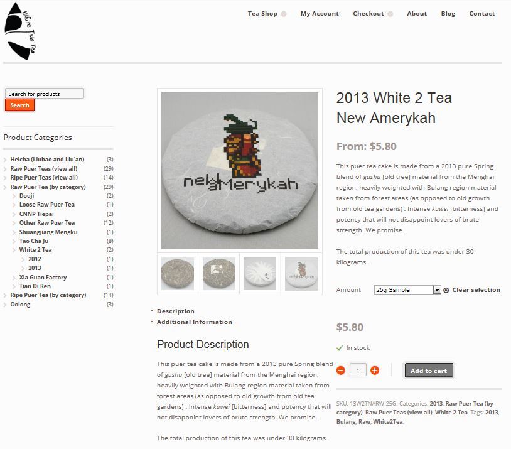This screenshot has height=449, width=511.
Task: Open the Tao Cha Ju subcategory
Action: pyautogui.click(x=33, y=241)
